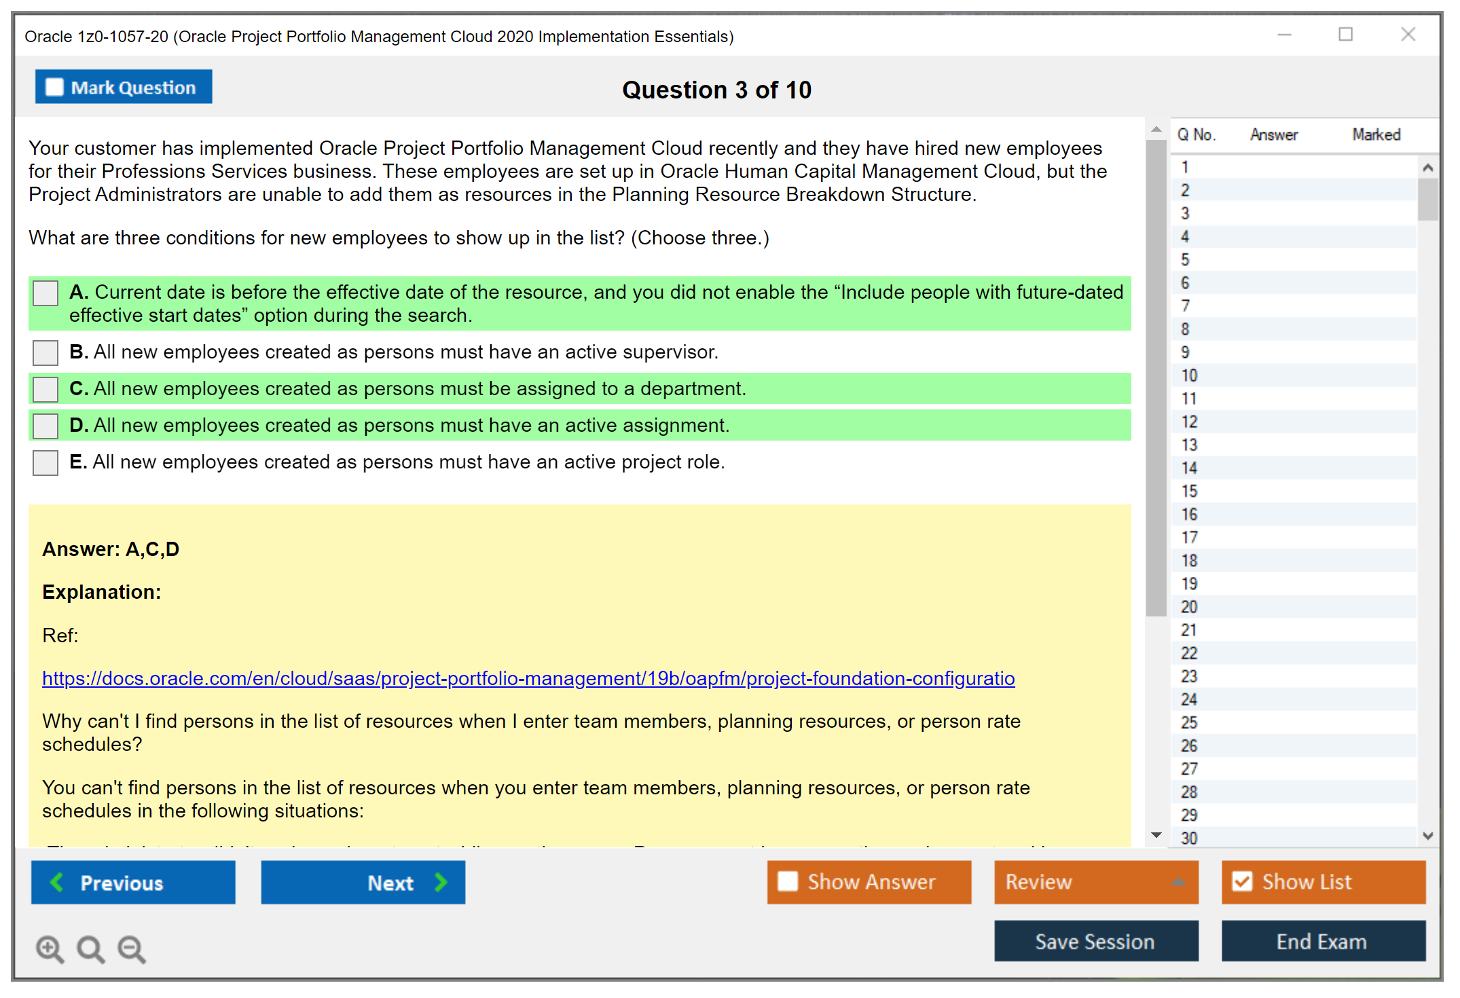
Task: Click the zoom out magnifier icon
Action: tap(131, 948)
